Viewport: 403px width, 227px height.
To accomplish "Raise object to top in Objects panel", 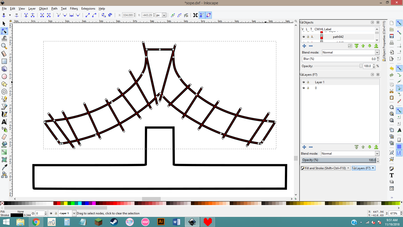I will tap(356, 46).
